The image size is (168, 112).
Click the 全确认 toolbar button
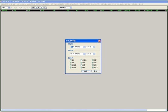[x=34, y=8]
